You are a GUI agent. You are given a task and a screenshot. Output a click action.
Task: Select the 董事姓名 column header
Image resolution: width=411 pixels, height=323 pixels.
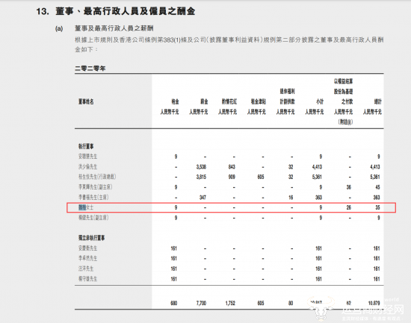(86, 101)
